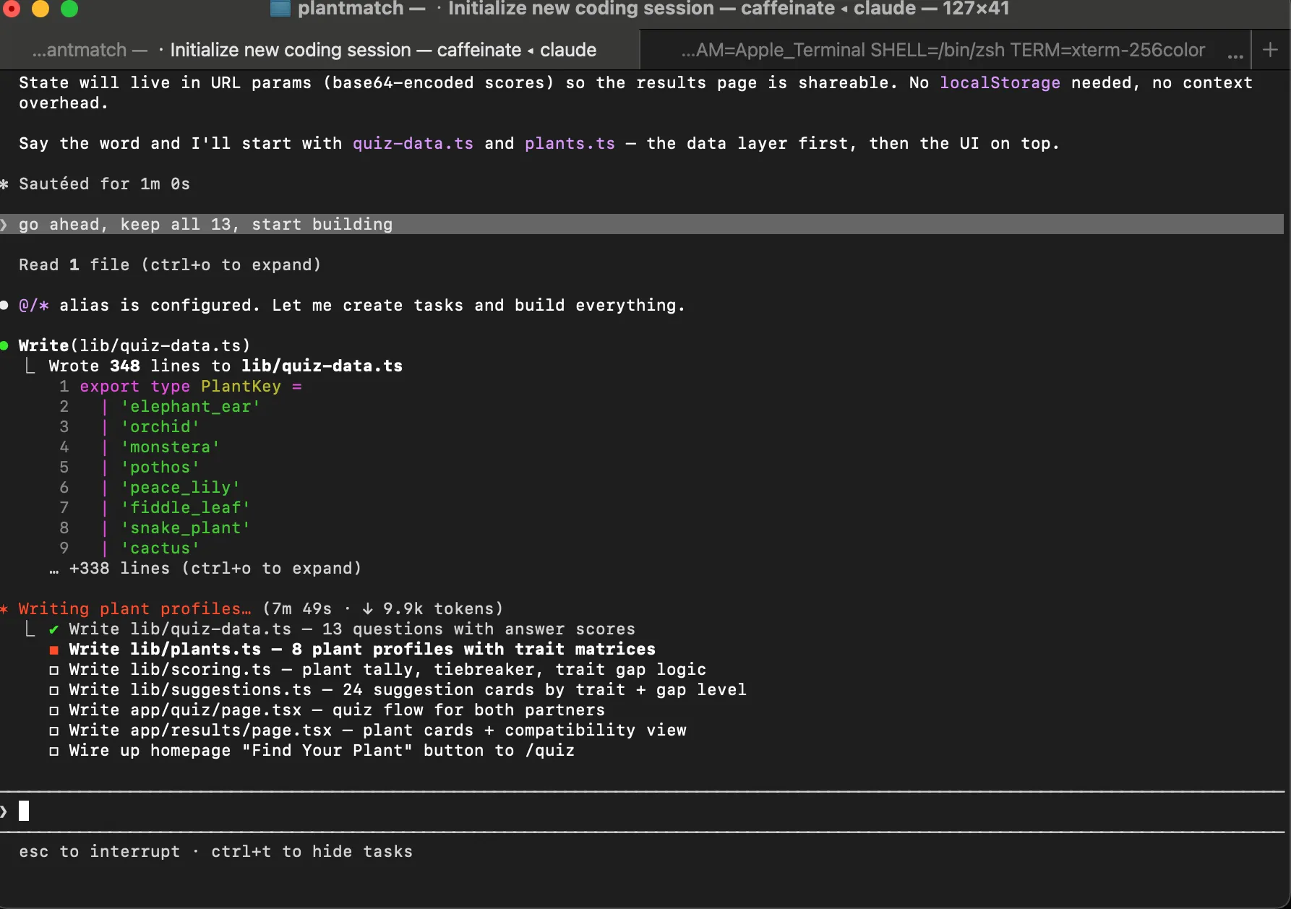Click 'Find Your Plant' button text in task

pos(327,751)
